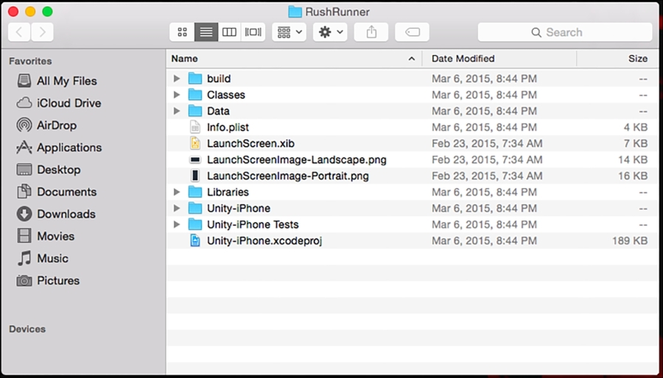Open Music in sidebar
Viewport: 663px width, 378px height.
coord(43,258)
